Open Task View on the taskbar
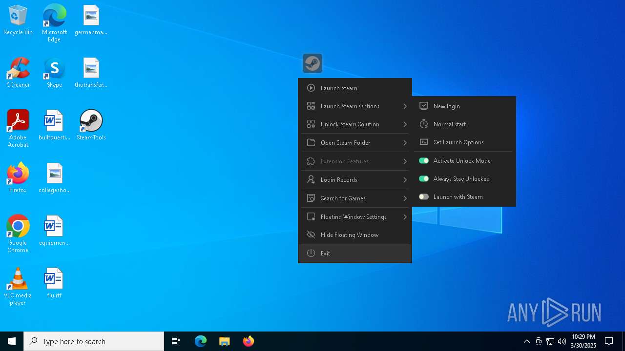 click(176, 341)
